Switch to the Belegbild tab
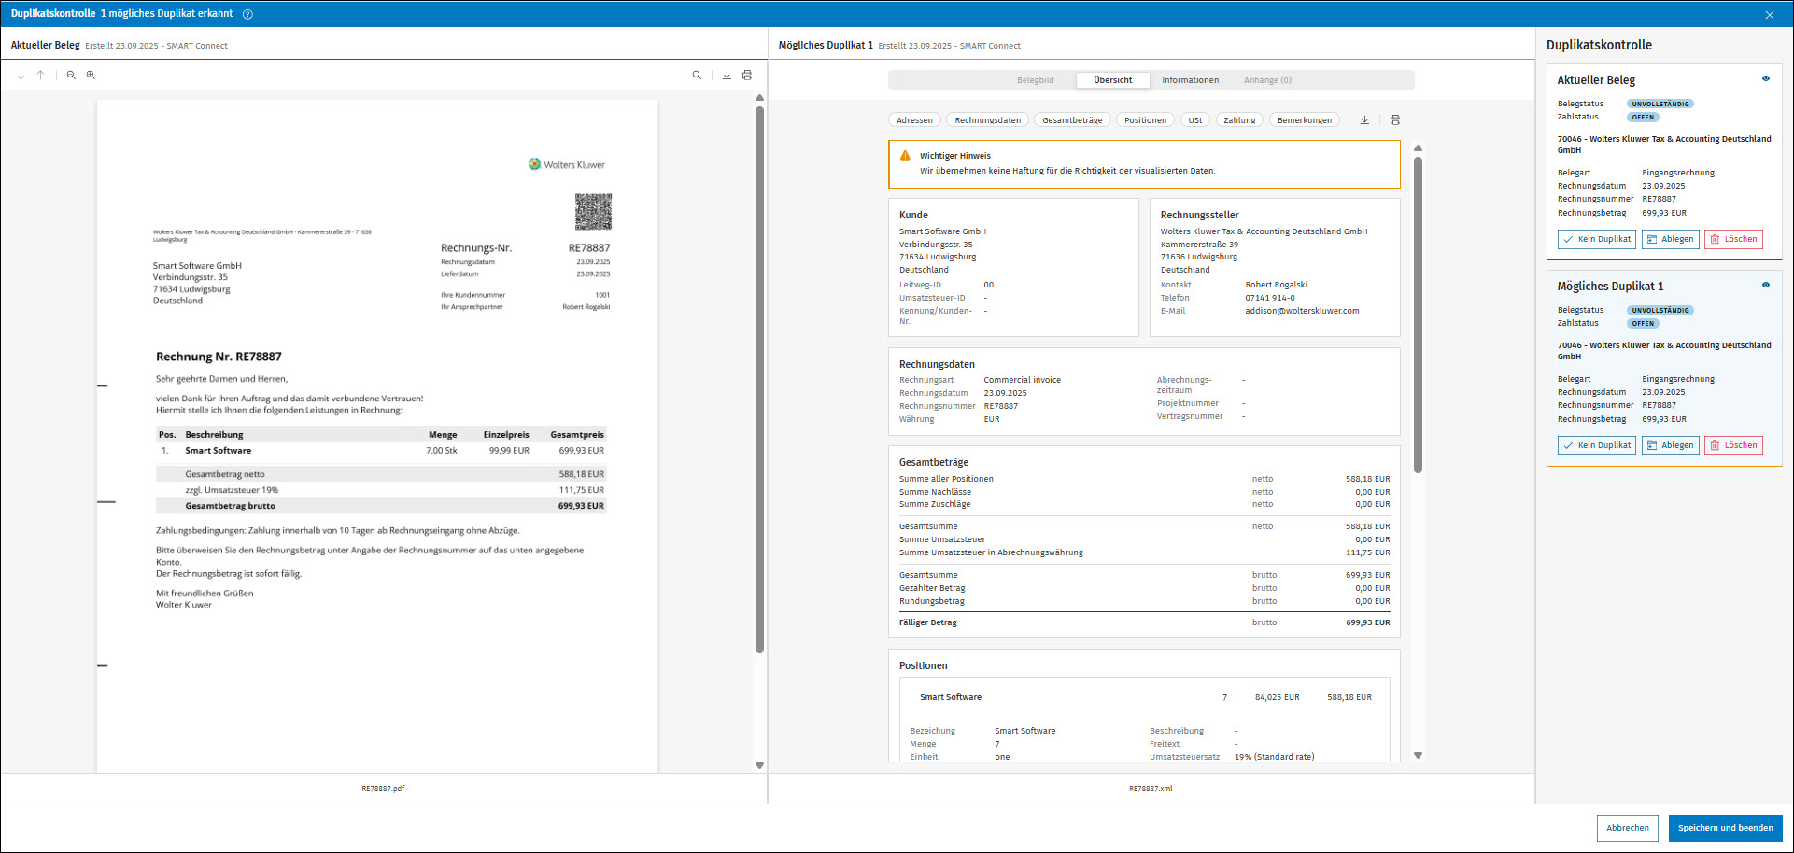This screenshot has height=853, width=1794. 1036,80
